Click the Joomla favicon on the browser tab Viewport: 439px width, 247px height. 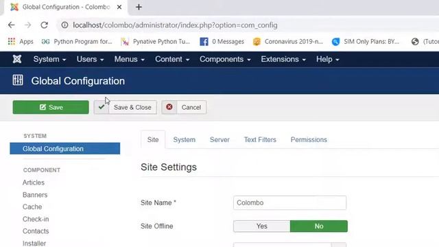(14, 7)
